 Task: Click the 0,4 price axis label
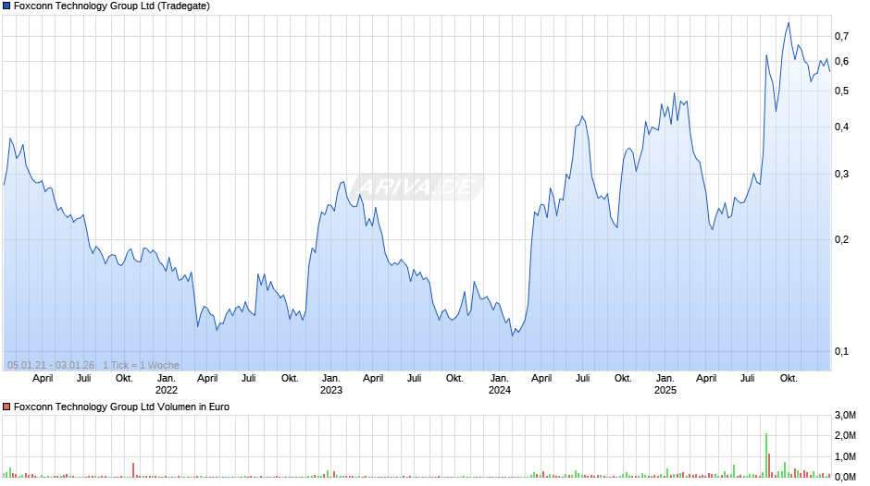point(841,127)
